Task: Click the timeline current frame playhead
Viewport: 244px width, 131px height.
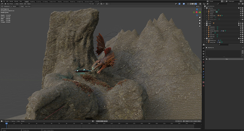Action: (x=6, y=123)
